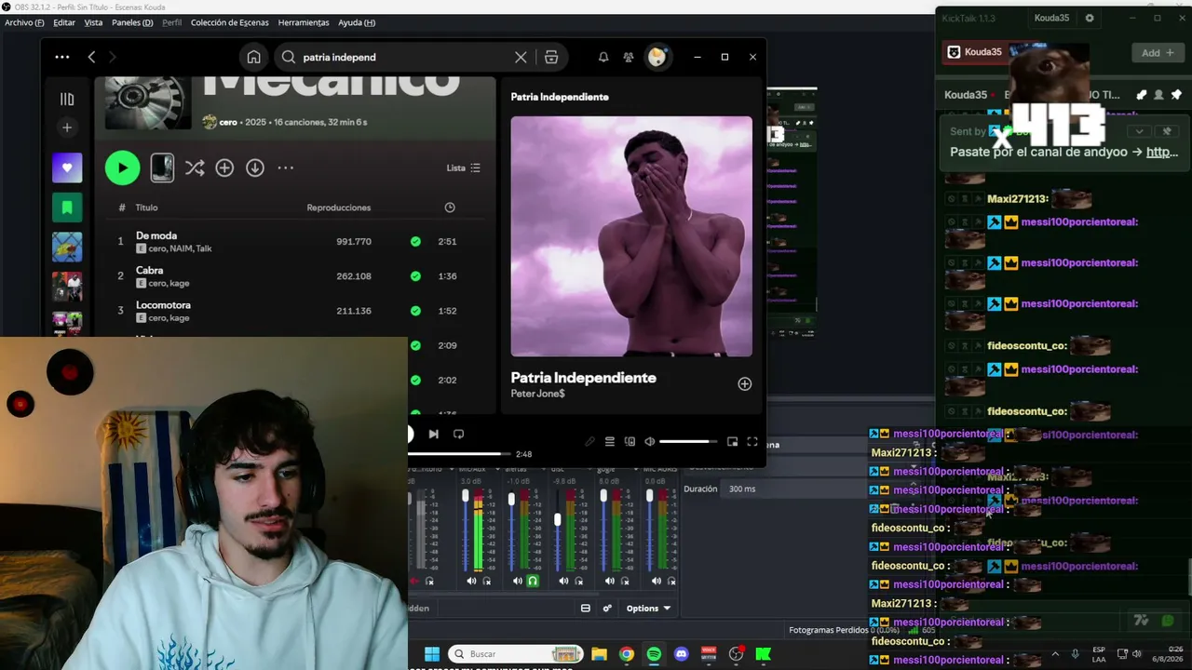Open album more options ellipsis
Image resolution: width=1192 pixels, height=670 pixels.
tap(285, 167)
